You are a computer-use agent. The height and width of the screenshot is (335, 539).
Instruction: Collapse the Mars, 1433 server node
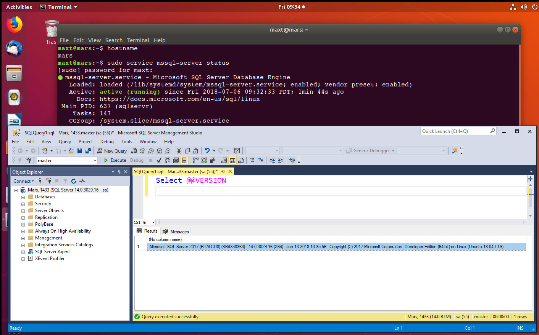click(x=16, y=190)
